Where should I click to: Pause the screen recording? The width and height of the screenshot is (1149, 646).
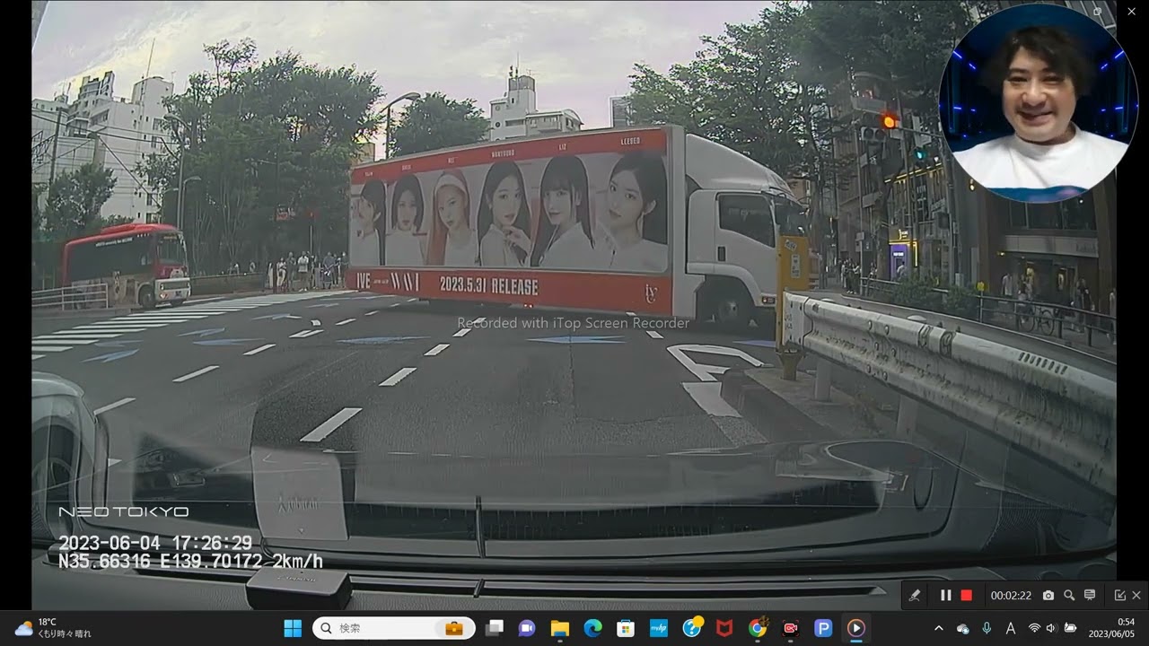945,596
